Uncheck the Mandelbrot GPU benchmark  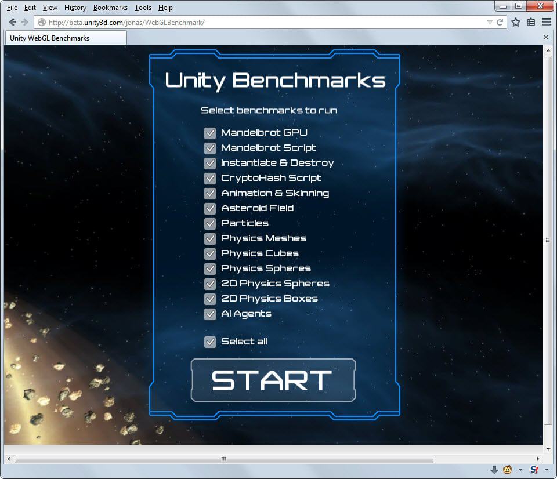(210, 133)
